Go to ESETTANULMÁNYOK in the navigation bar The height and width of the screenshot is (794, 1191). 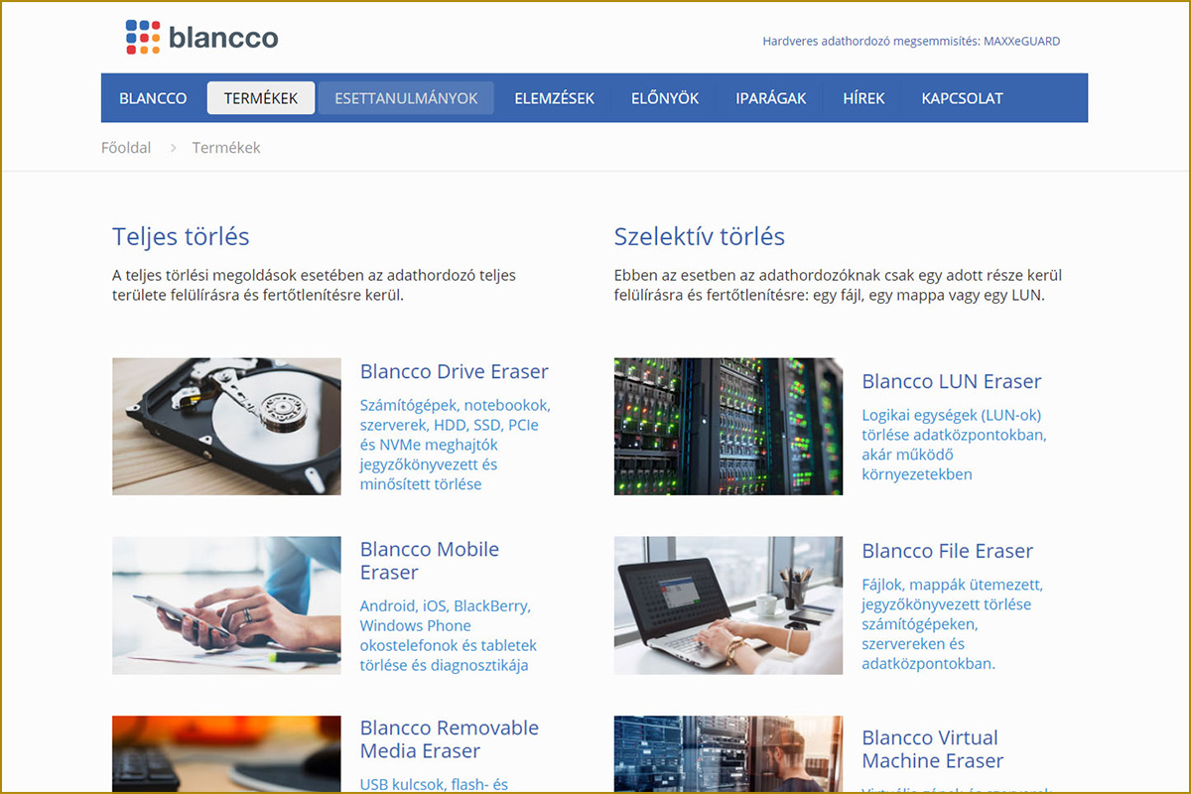click(406, 98)
